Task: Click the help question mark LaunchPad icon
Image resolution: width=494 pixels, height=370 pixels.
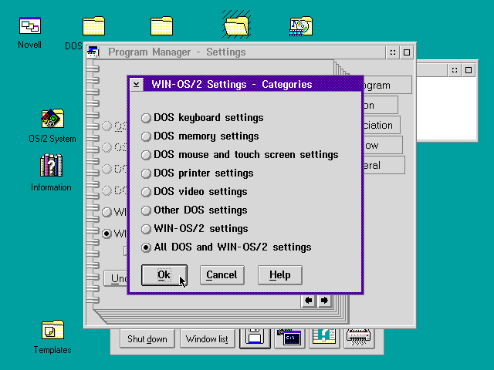Action: point(324,338)
